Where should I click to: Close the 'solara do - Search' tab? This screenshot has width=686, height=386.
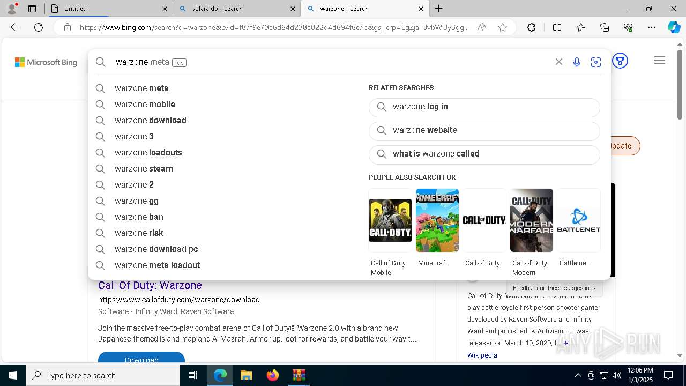(293, 9)
